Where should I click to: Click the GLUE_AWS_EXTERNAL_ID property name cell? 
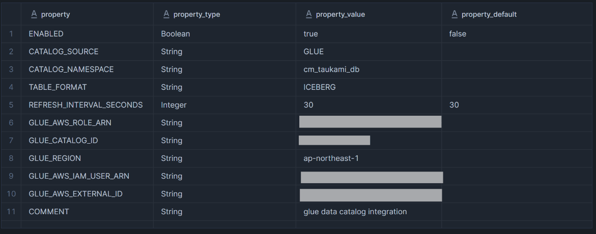[x=87, y=194]
